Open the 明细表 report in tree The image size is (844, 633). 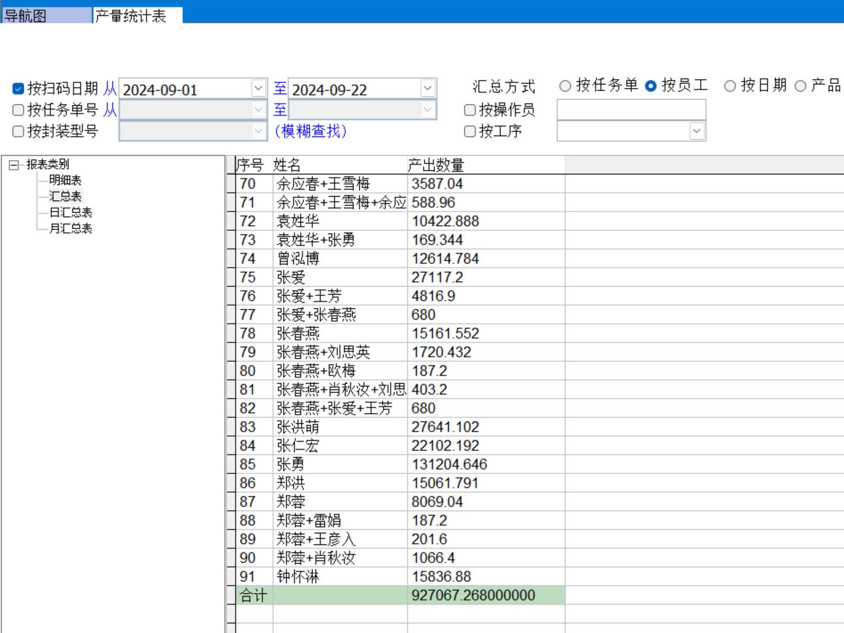coord(65,180)
